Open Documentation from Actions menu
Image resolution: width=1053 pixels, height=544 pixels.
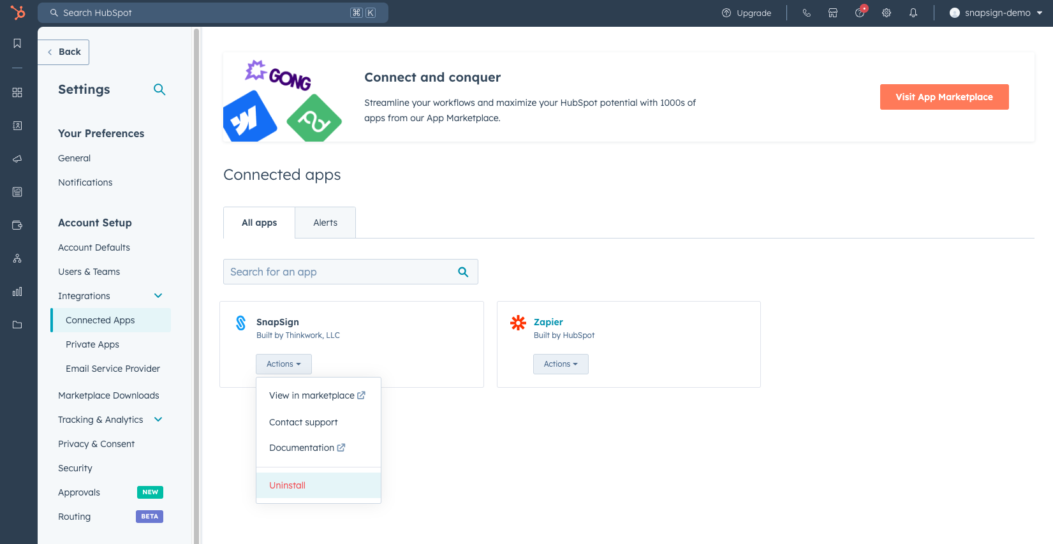pyautogui.click(x=318, y=448)
